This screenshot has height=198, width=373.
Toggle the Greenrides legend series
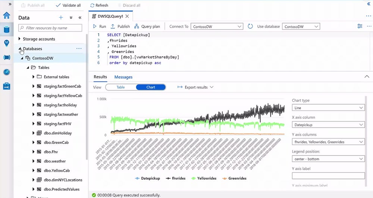pyautogui.click(x=234, y=178)
